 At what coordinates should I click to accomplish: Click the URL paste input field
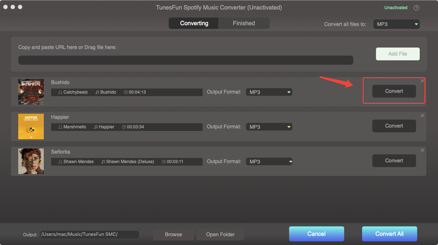(x=185, y=60)
